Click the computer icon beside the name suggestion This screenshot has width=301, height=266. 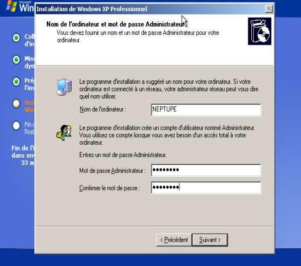pos(64,87)
